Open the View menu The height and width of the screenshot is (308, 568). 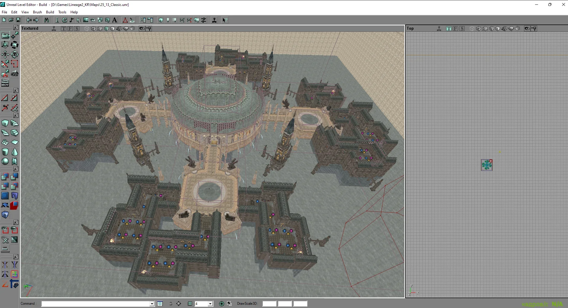(25, 12)
